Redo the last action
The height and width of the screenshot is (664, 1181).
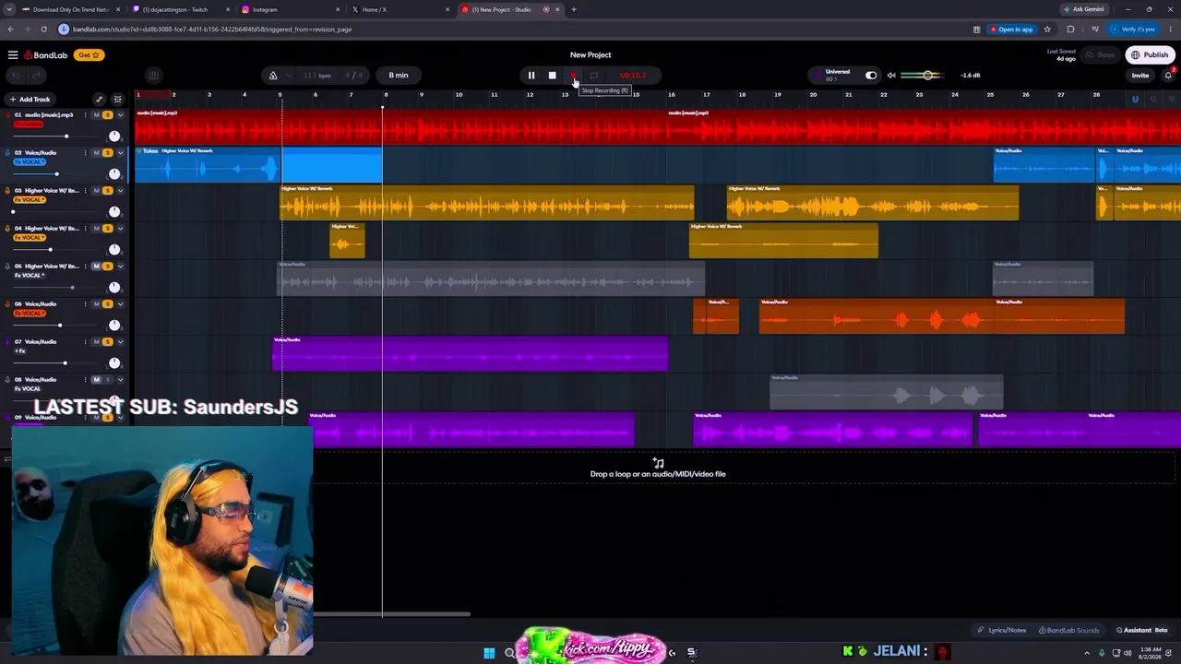[37, 76]
